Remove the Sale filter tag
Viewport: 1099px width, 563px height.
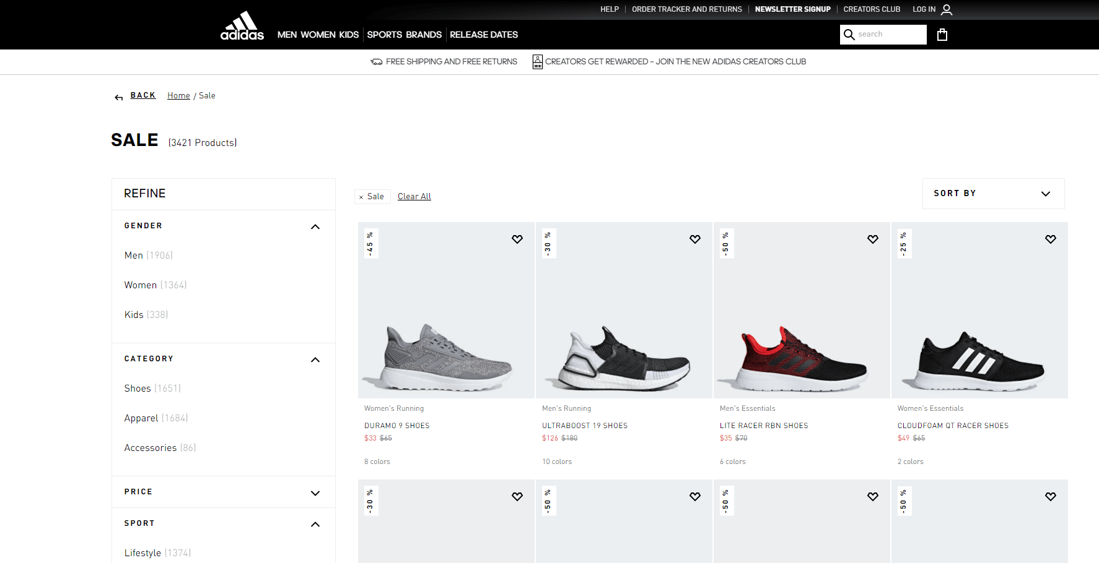(361, 197)
